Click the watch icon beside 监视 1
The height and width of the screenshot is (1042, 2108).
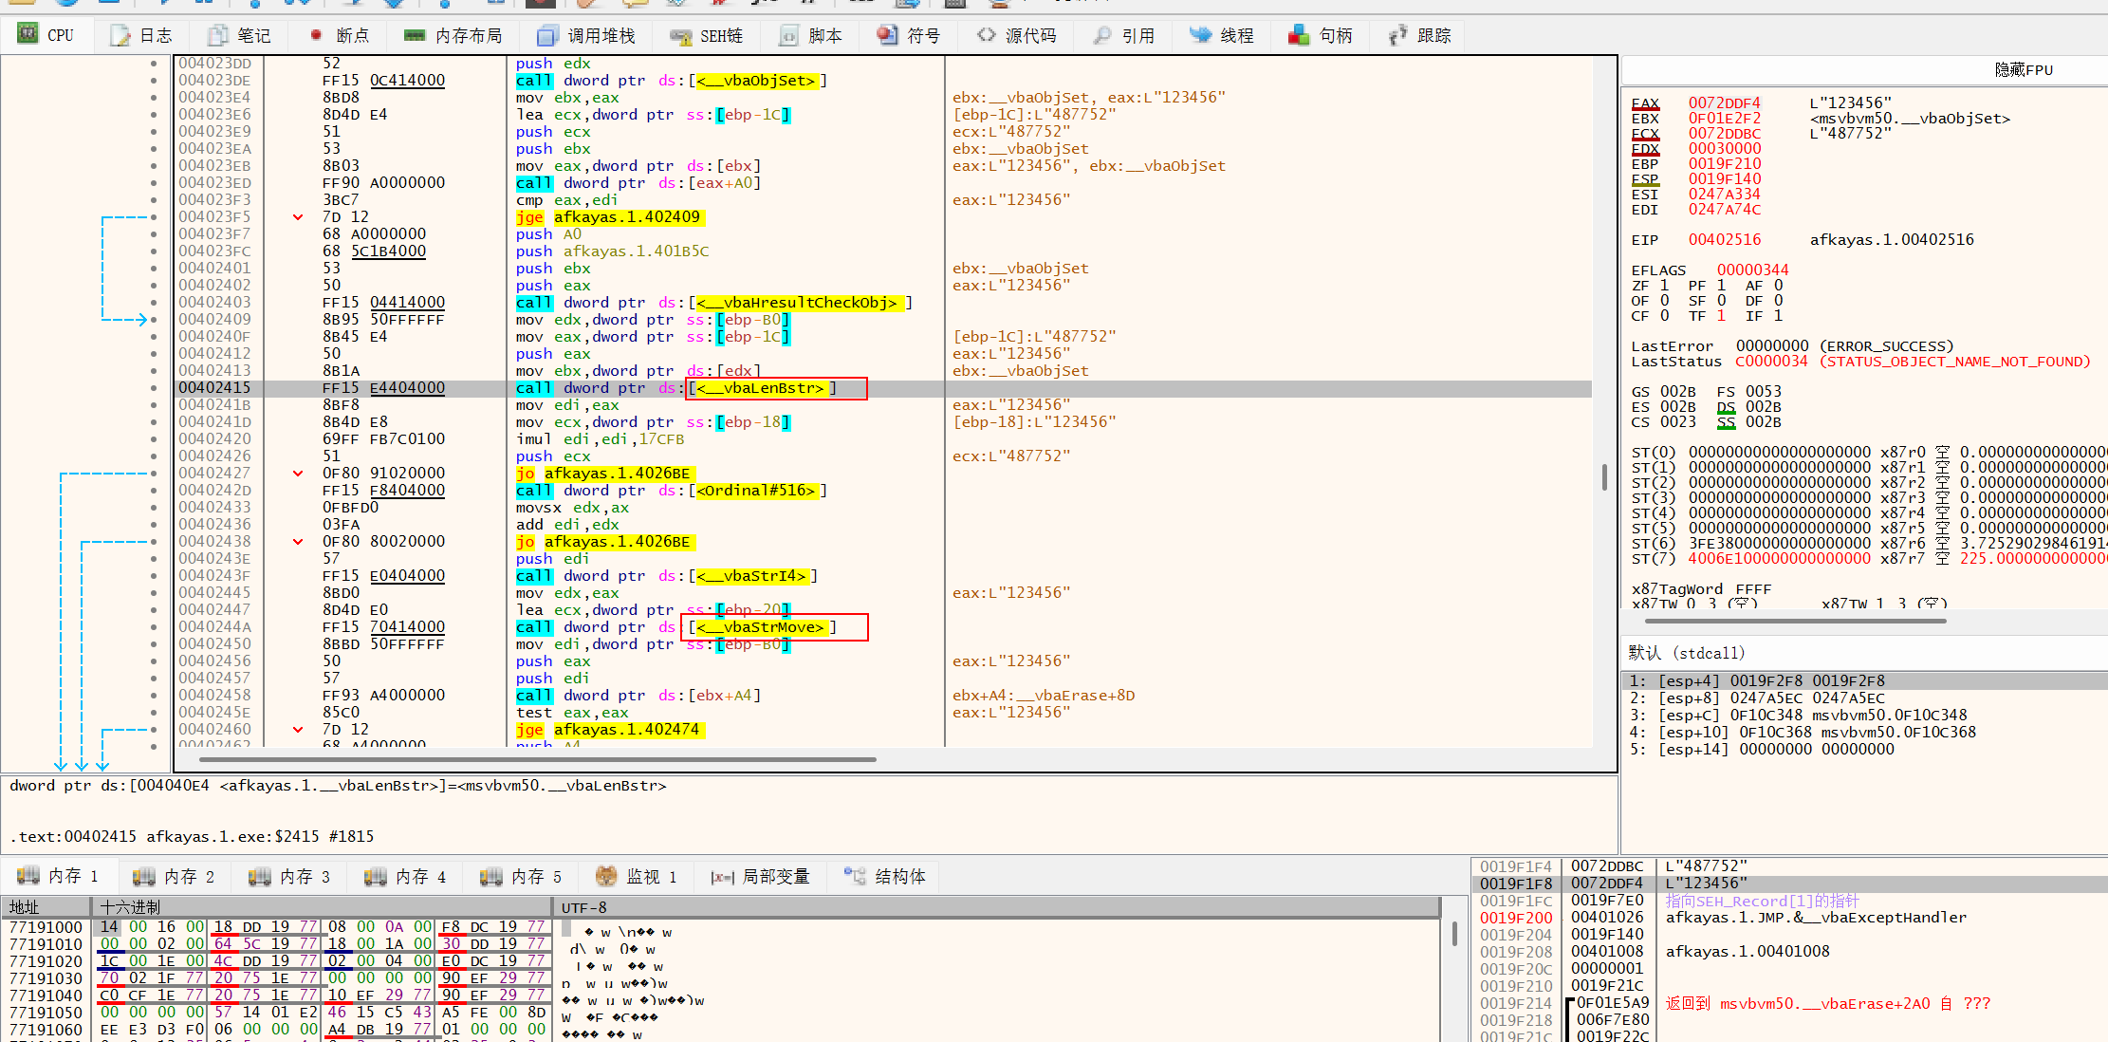coord(605,876)
